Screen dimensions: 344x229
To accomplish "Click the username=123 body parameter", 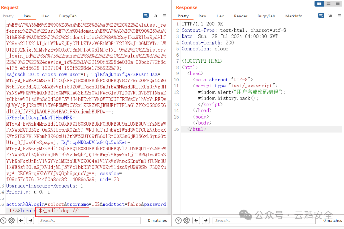I will (x=83, y=204).
